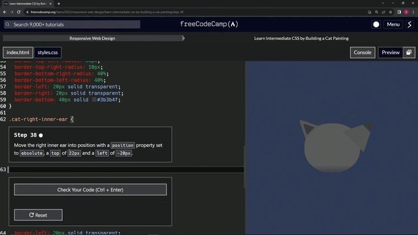
Task: Open the user profile avatar next to Menu
Action: coord(410,25)
